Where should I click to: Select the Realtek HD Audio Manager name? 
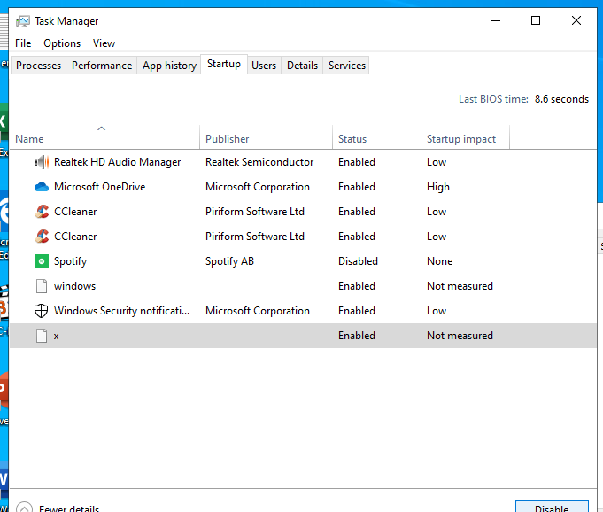pos(117,162)
